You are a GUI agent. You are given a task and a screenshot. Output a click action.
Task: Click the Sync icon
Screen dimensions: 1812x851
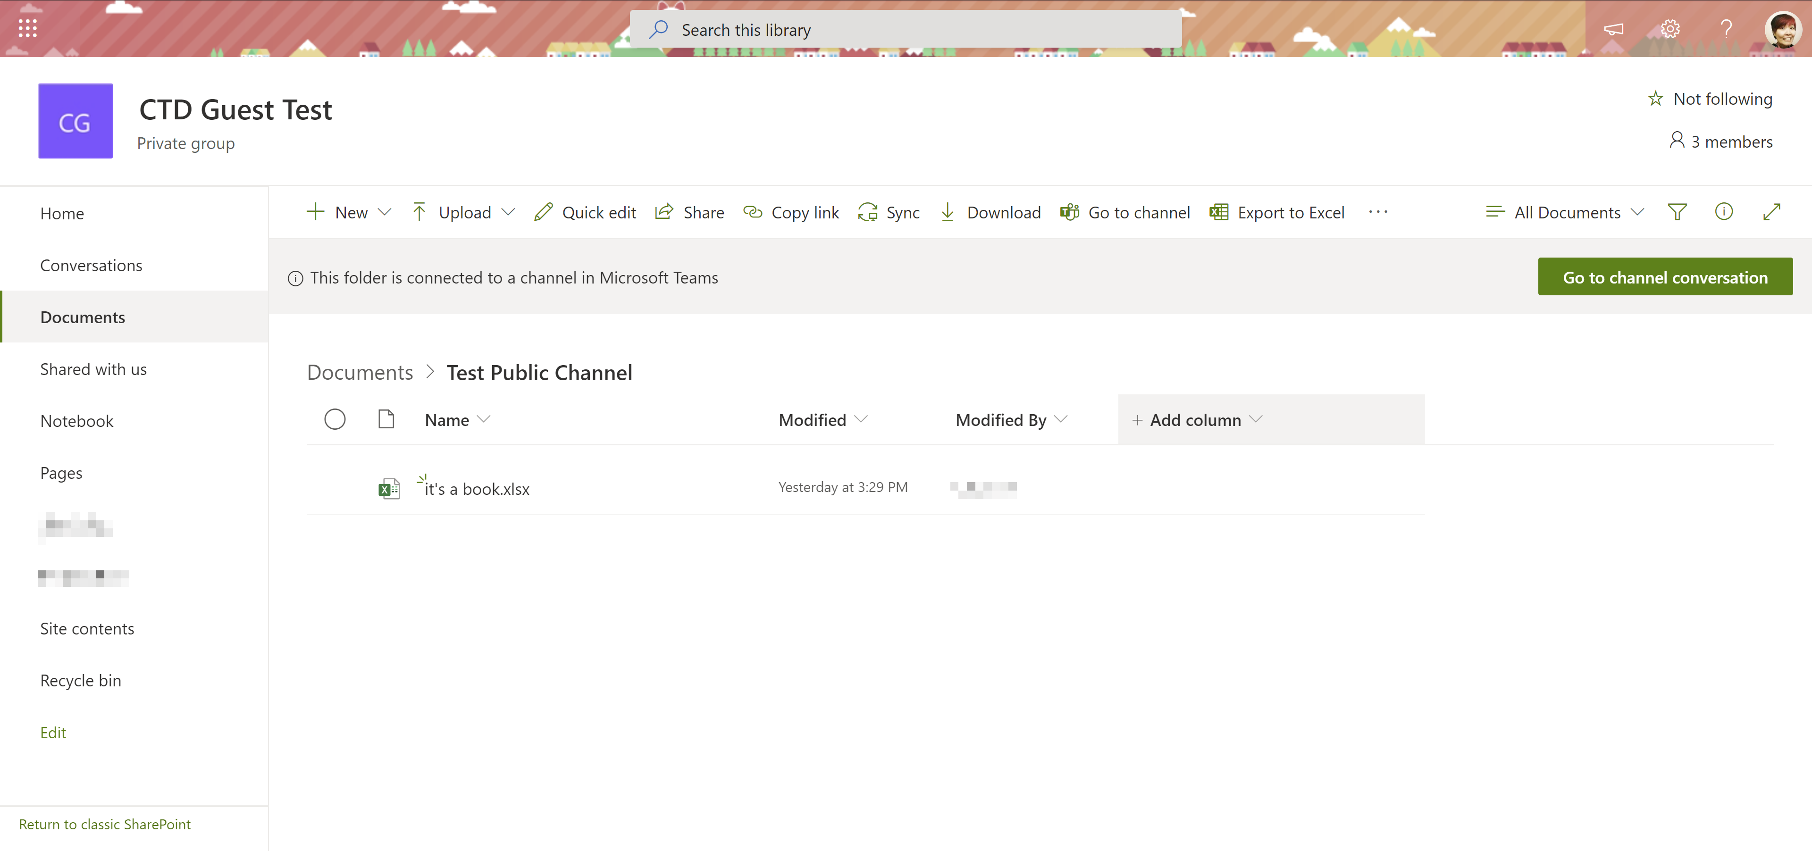pyautogui.click(x=867, y=212)
